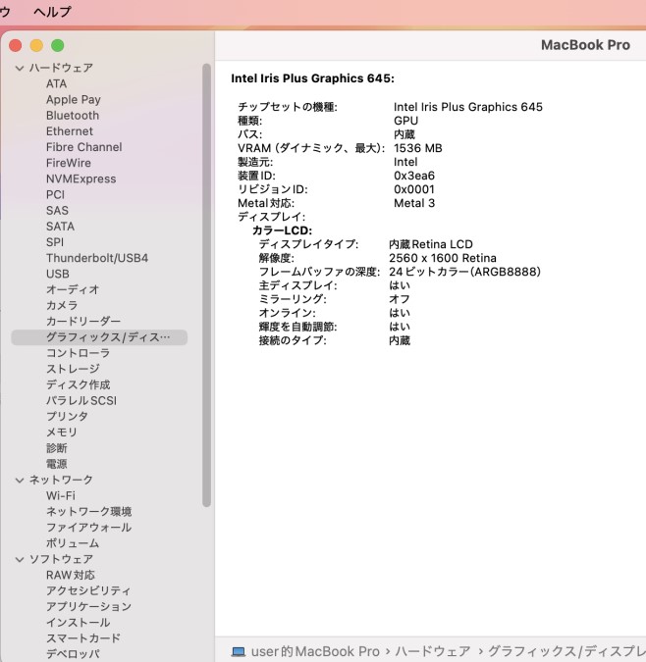Click the green zoom window button
The image size is (646, 662).
(58, 45)
